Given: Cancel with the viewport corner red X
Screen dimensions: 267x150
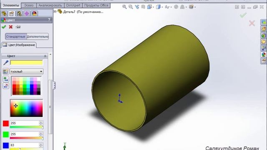Looking at the screenshot, I should tap(252, 23).
